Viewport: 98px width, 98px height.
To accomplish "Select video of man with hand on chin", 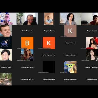I will click(x=27, y=19).
